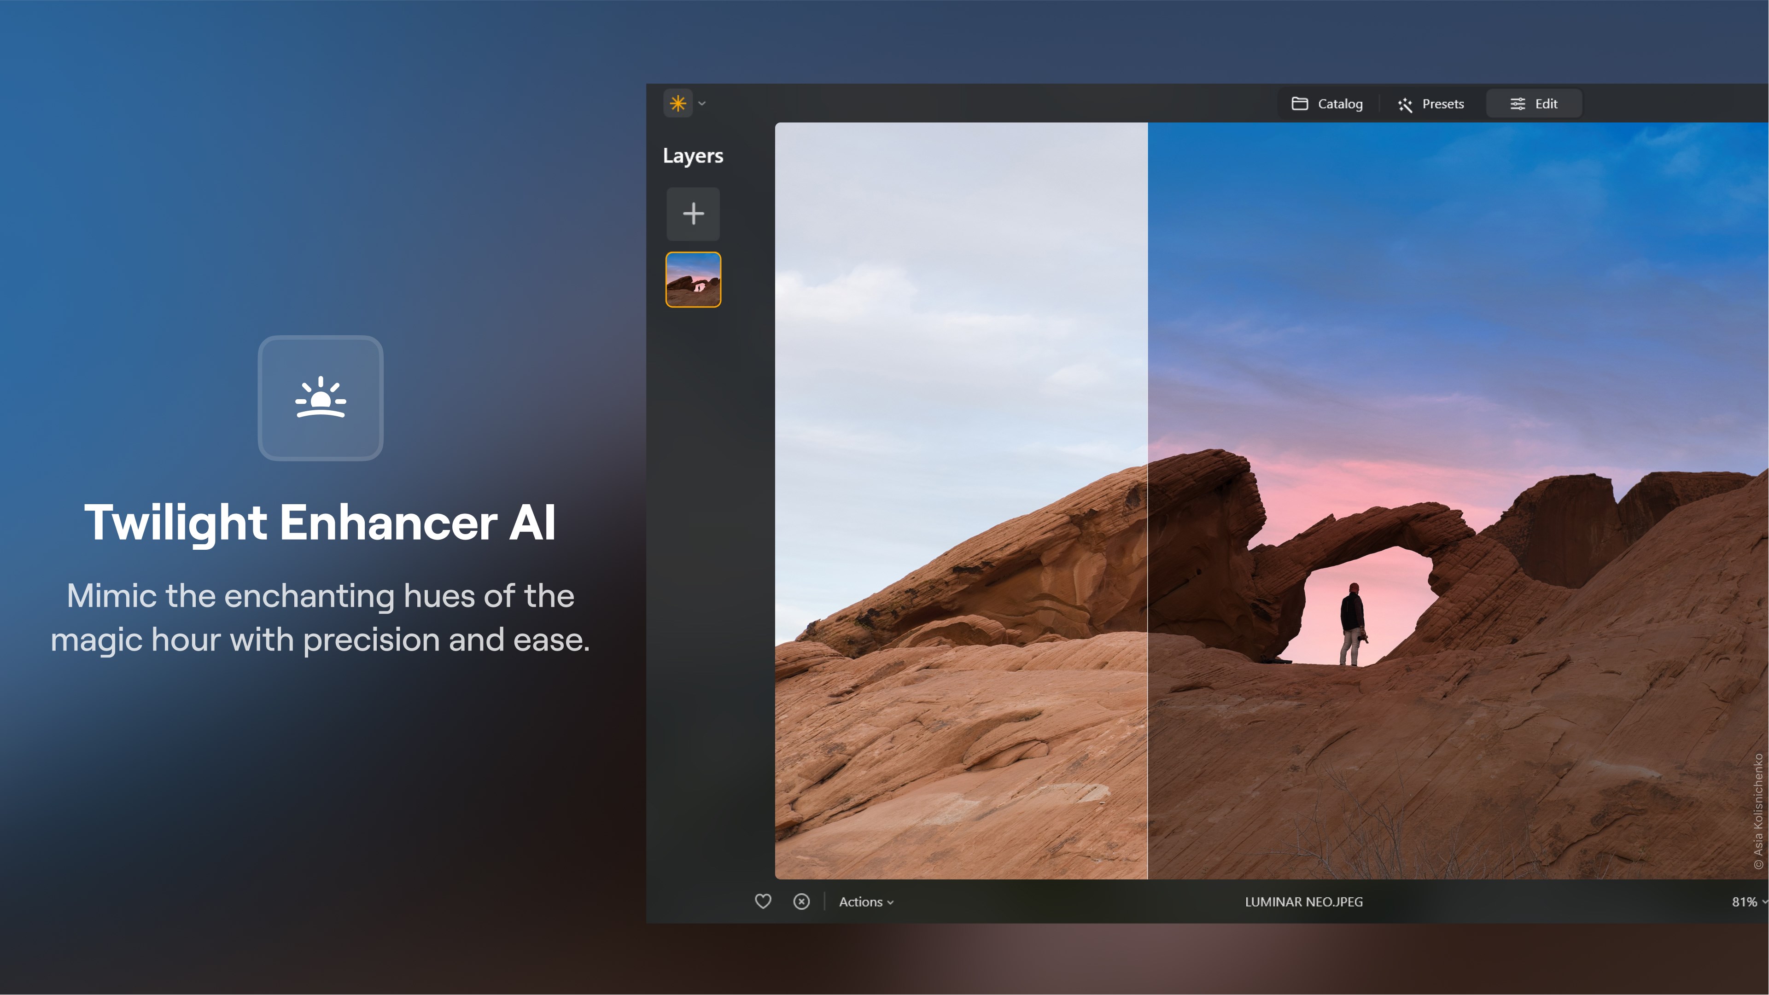Click the Luminar Neo star logo icon
The image size is (1769, 995).
click(x=678, y=104)
